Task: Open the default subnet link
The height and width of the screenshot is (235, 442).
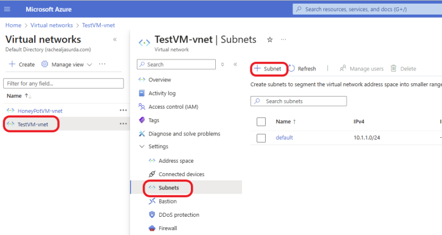Action: coord(284,138)
